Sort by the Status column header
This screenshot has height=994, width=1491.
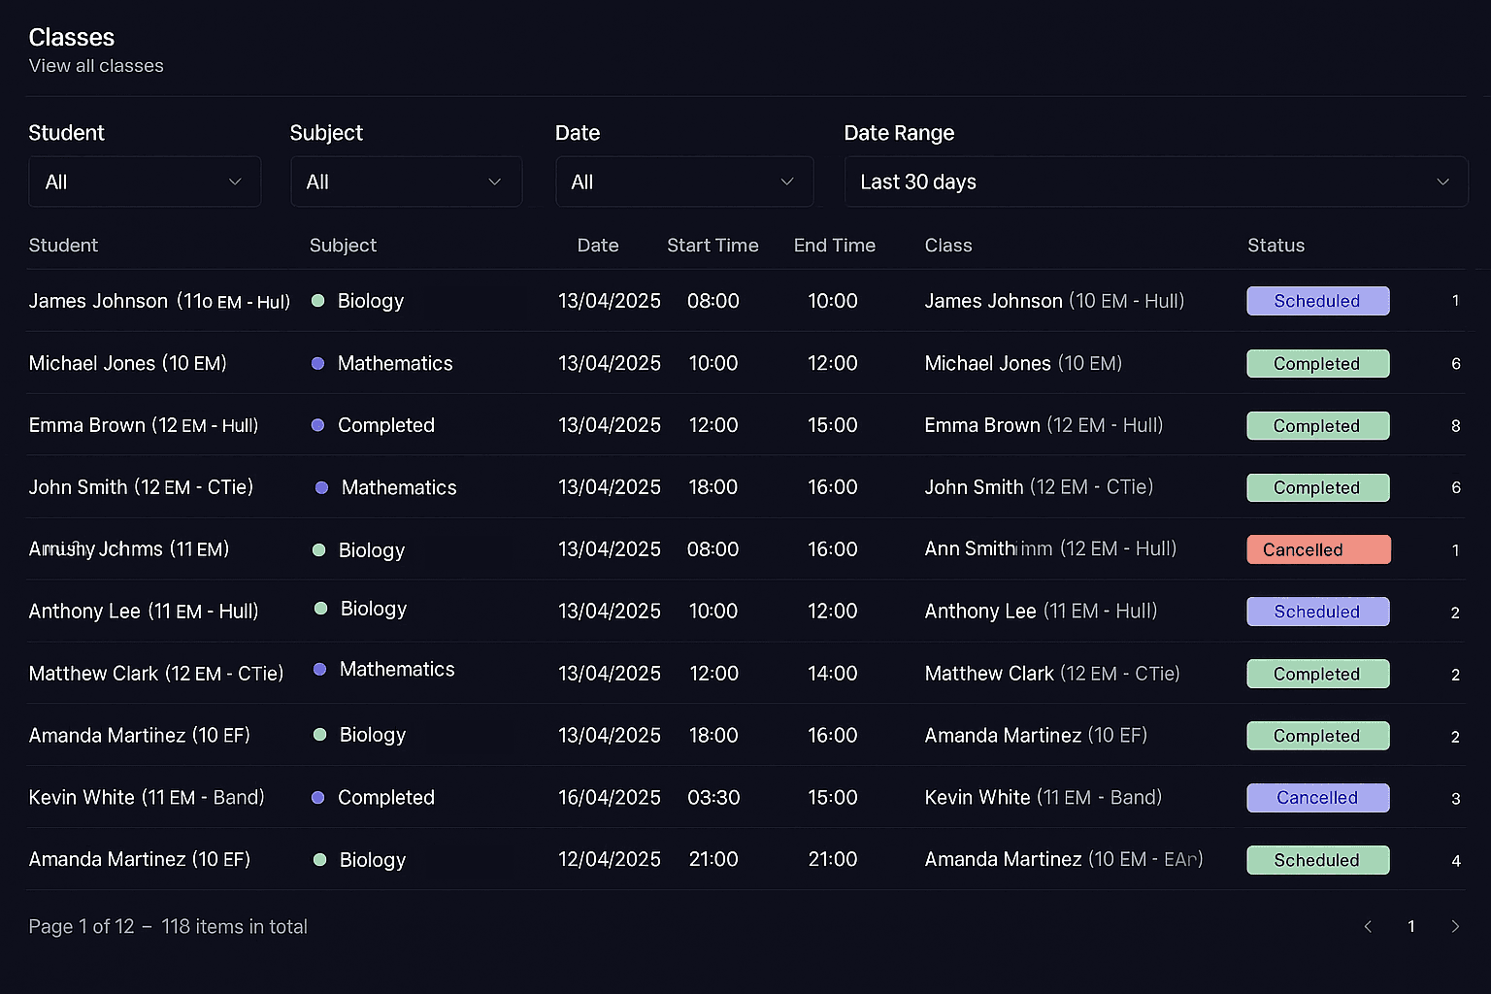click(1276, 246)
